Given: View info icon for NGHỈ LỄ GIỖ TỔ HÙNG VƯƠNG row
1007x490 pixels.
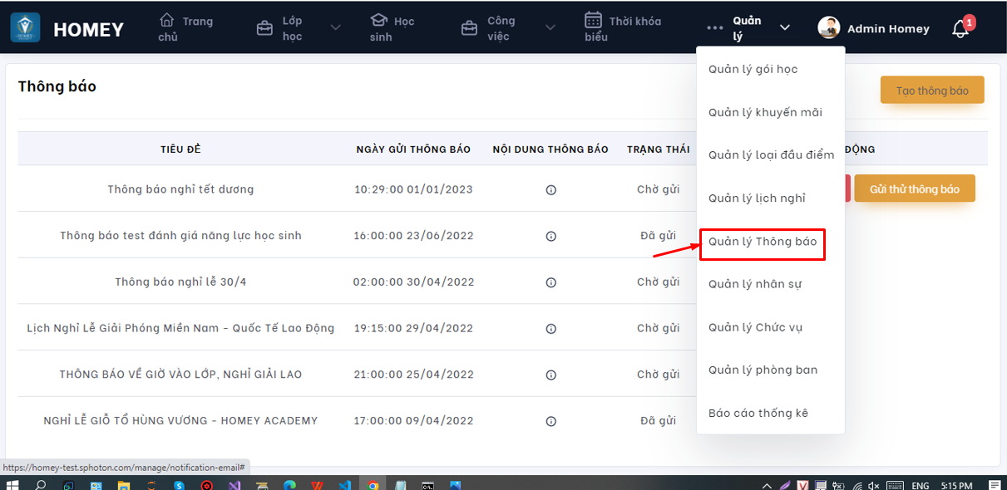Looking at the screenshot, I should (x=550, y=421).
